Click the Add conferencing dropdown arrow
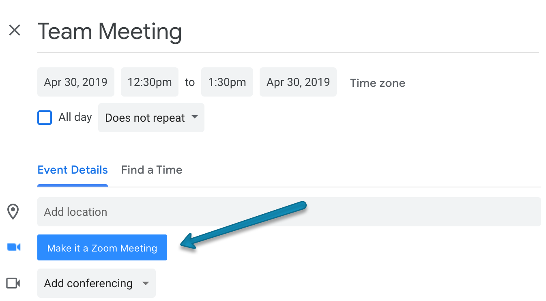Image resolution: width=546 pixels, height=301 pixels. [x=146, y=283]
